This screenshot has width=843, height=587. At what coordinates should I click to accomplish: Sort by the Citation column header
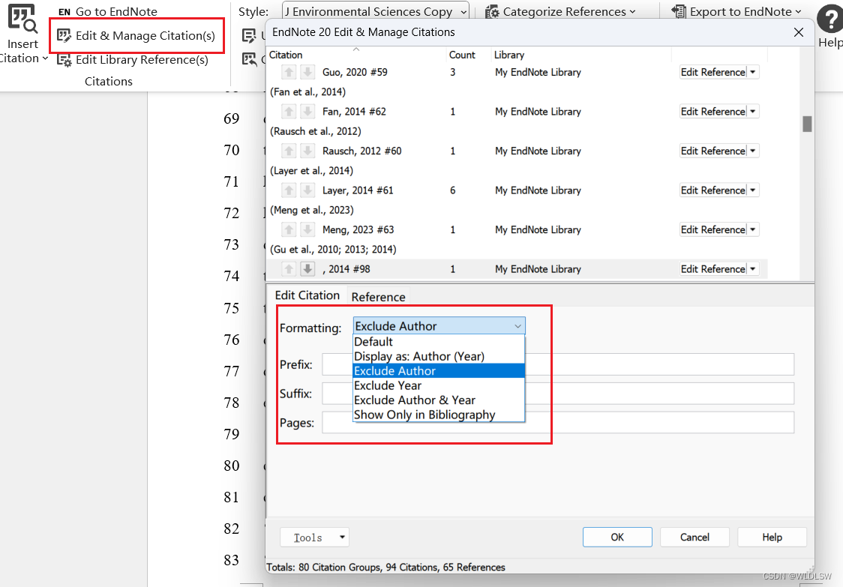[356, 55]
